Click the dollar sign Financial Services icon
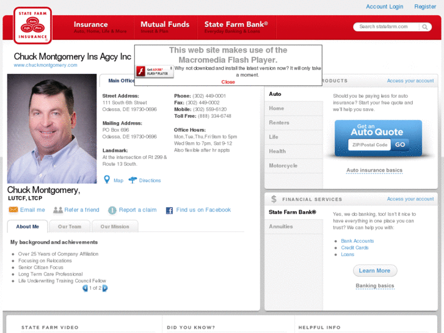Viewport: 444px width, 333px height. click(x=274, y=199)
